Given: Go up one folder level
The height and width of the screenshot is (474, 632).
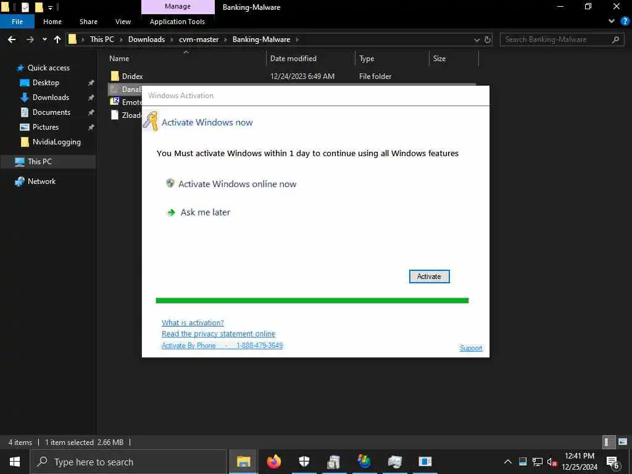Looking at the screenshot, I should (x=57, y=39).
